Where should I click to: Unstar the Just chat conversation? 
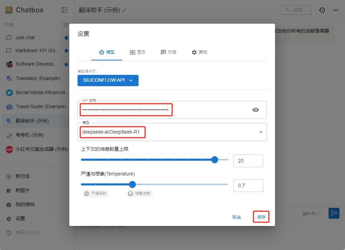coord(66,37)
